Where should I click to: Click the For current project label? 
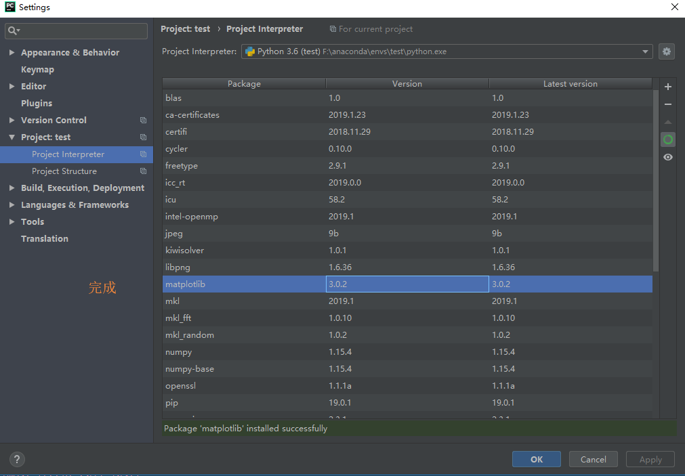pos(376,29)
